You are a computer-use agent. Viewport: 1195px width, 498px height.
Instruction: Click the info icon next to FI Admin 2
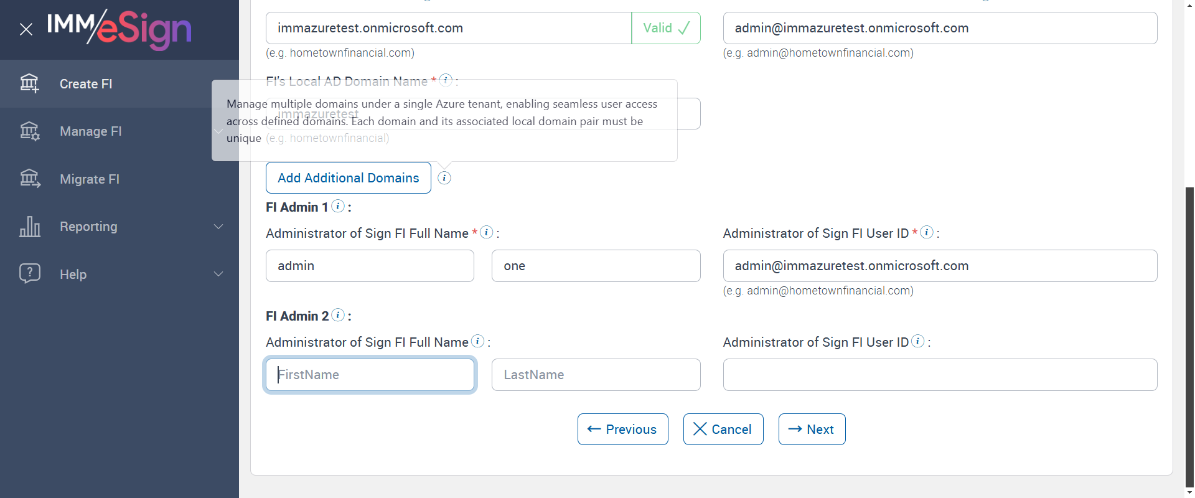pyautogui.click(x=338, y=315)
